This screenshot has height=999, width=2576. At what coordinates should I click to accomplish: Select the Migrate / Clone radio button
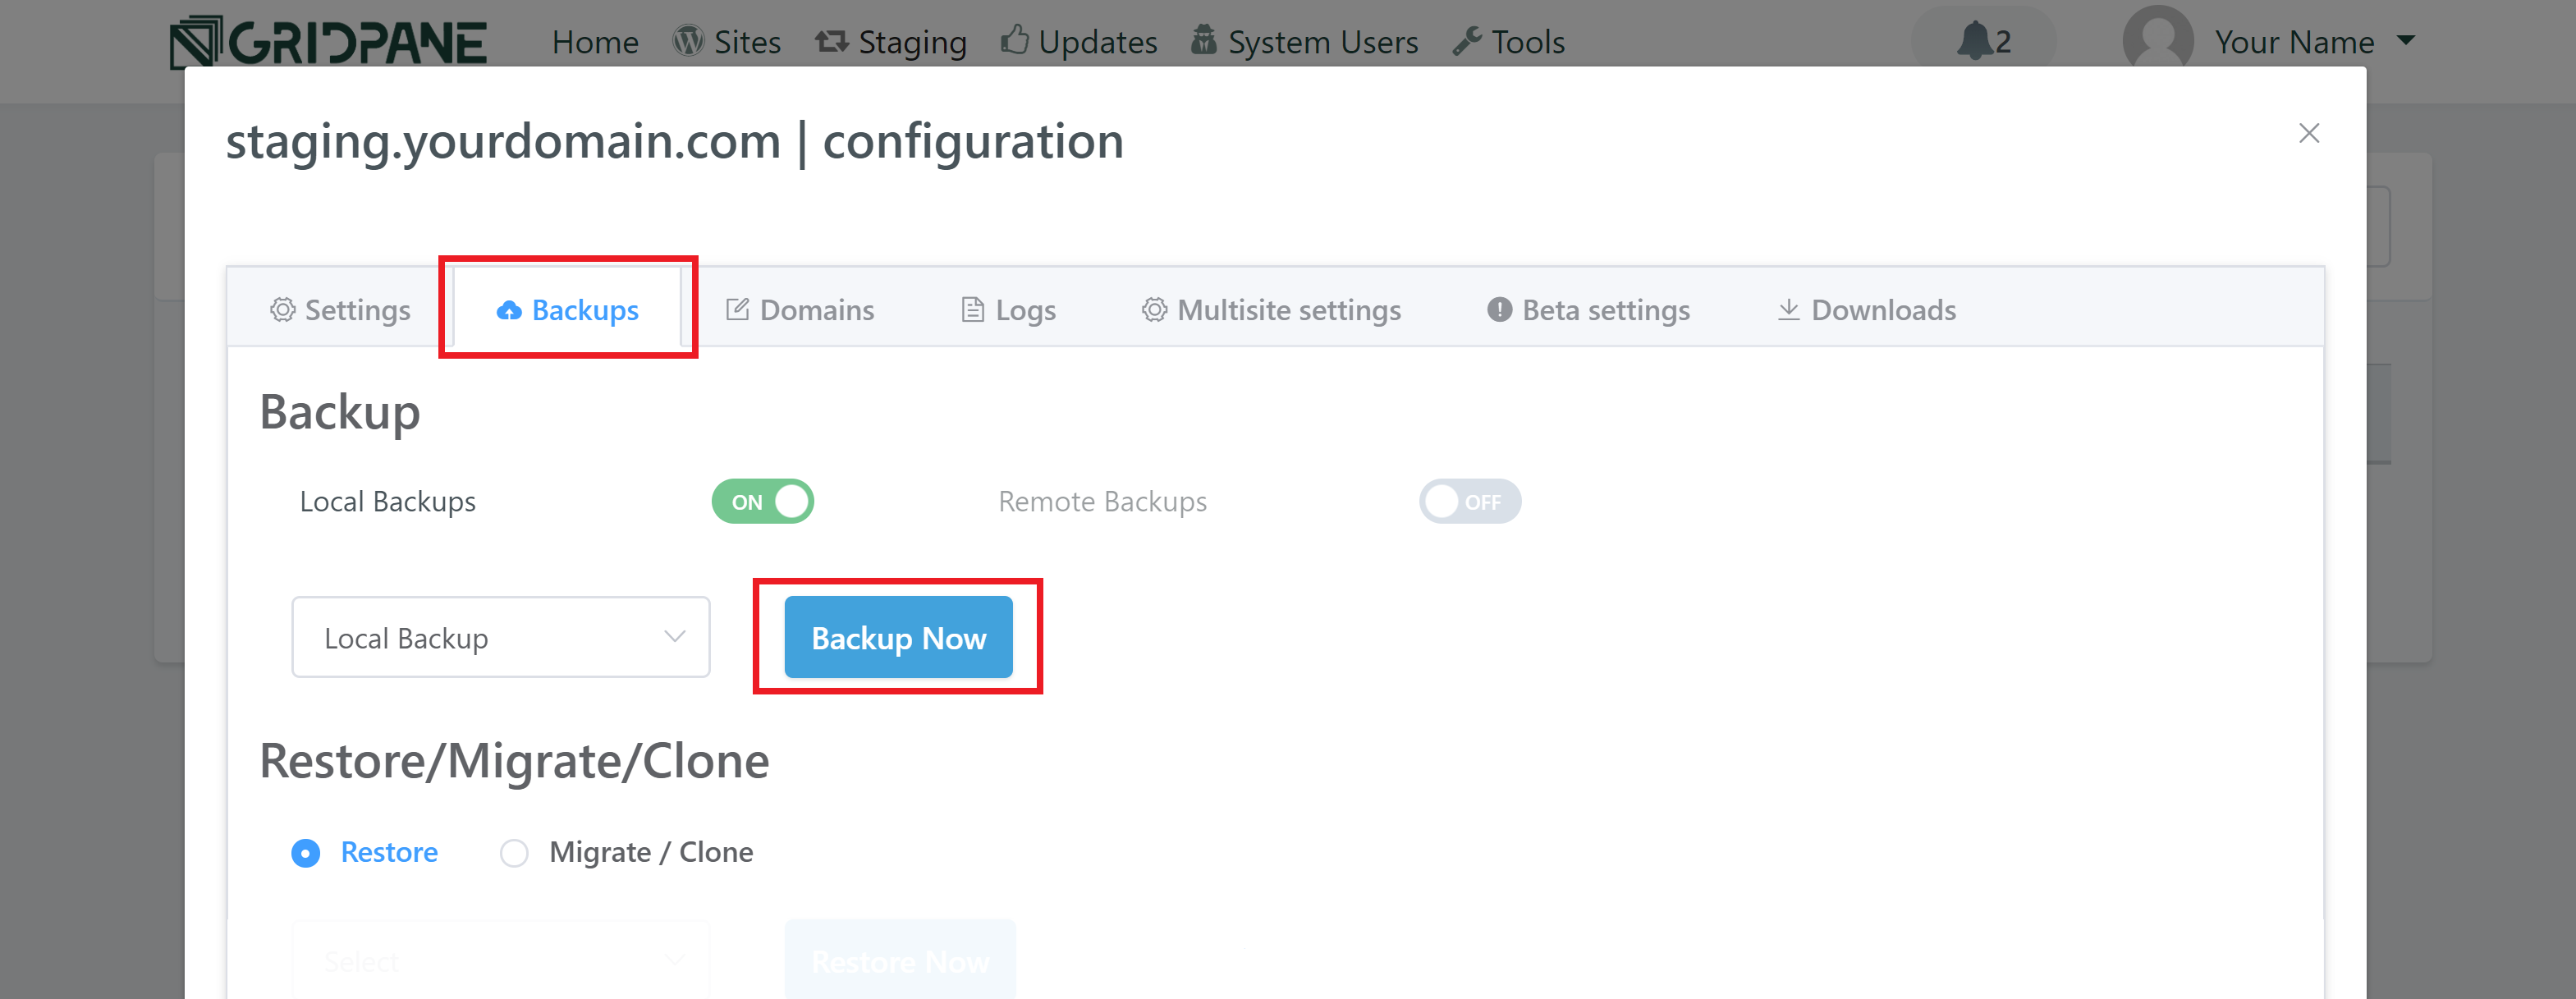[514, 853]
